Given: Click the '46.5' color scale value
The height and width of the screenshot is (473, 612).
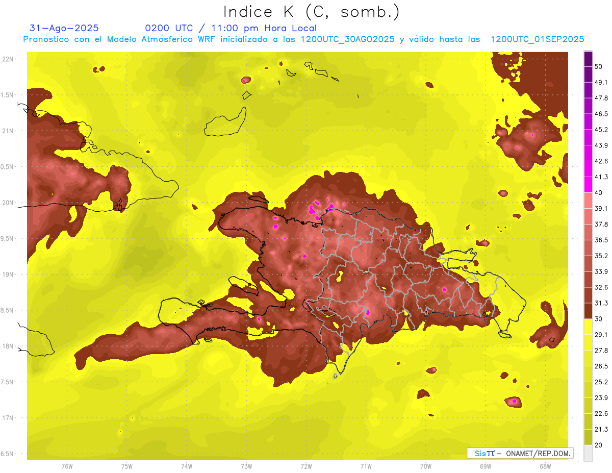Looking at the screenshot, I should (601, 114).
